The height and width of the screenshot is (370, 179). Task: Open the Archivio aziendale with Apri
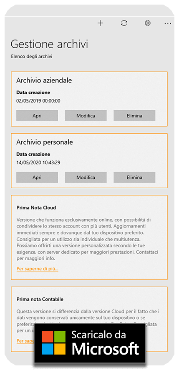pyautogui.click(x=37, y=116)
